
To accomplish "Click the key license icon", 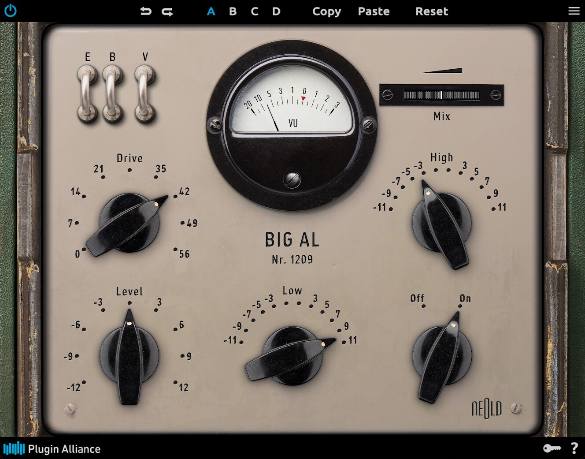I will coord(552,448).
